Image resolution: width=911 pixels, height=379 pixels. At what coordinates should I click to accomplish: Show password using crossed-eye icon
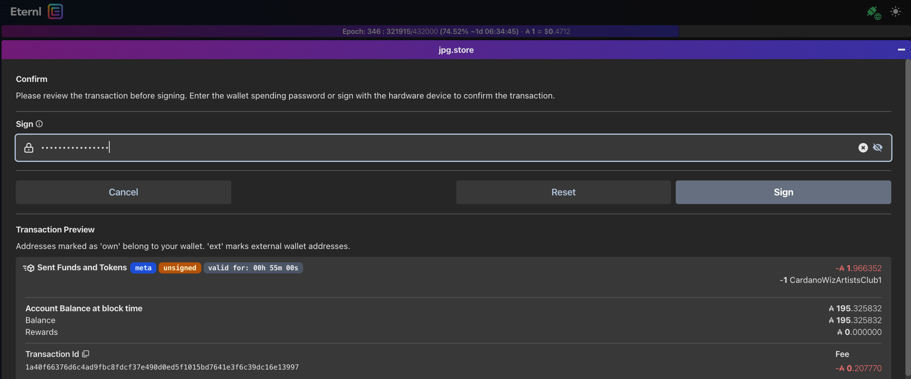point(878,148)
